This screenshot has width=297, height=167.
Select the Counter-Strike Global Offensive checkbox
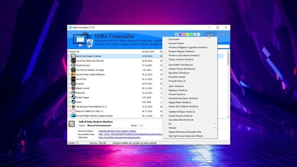coord(70,74)
